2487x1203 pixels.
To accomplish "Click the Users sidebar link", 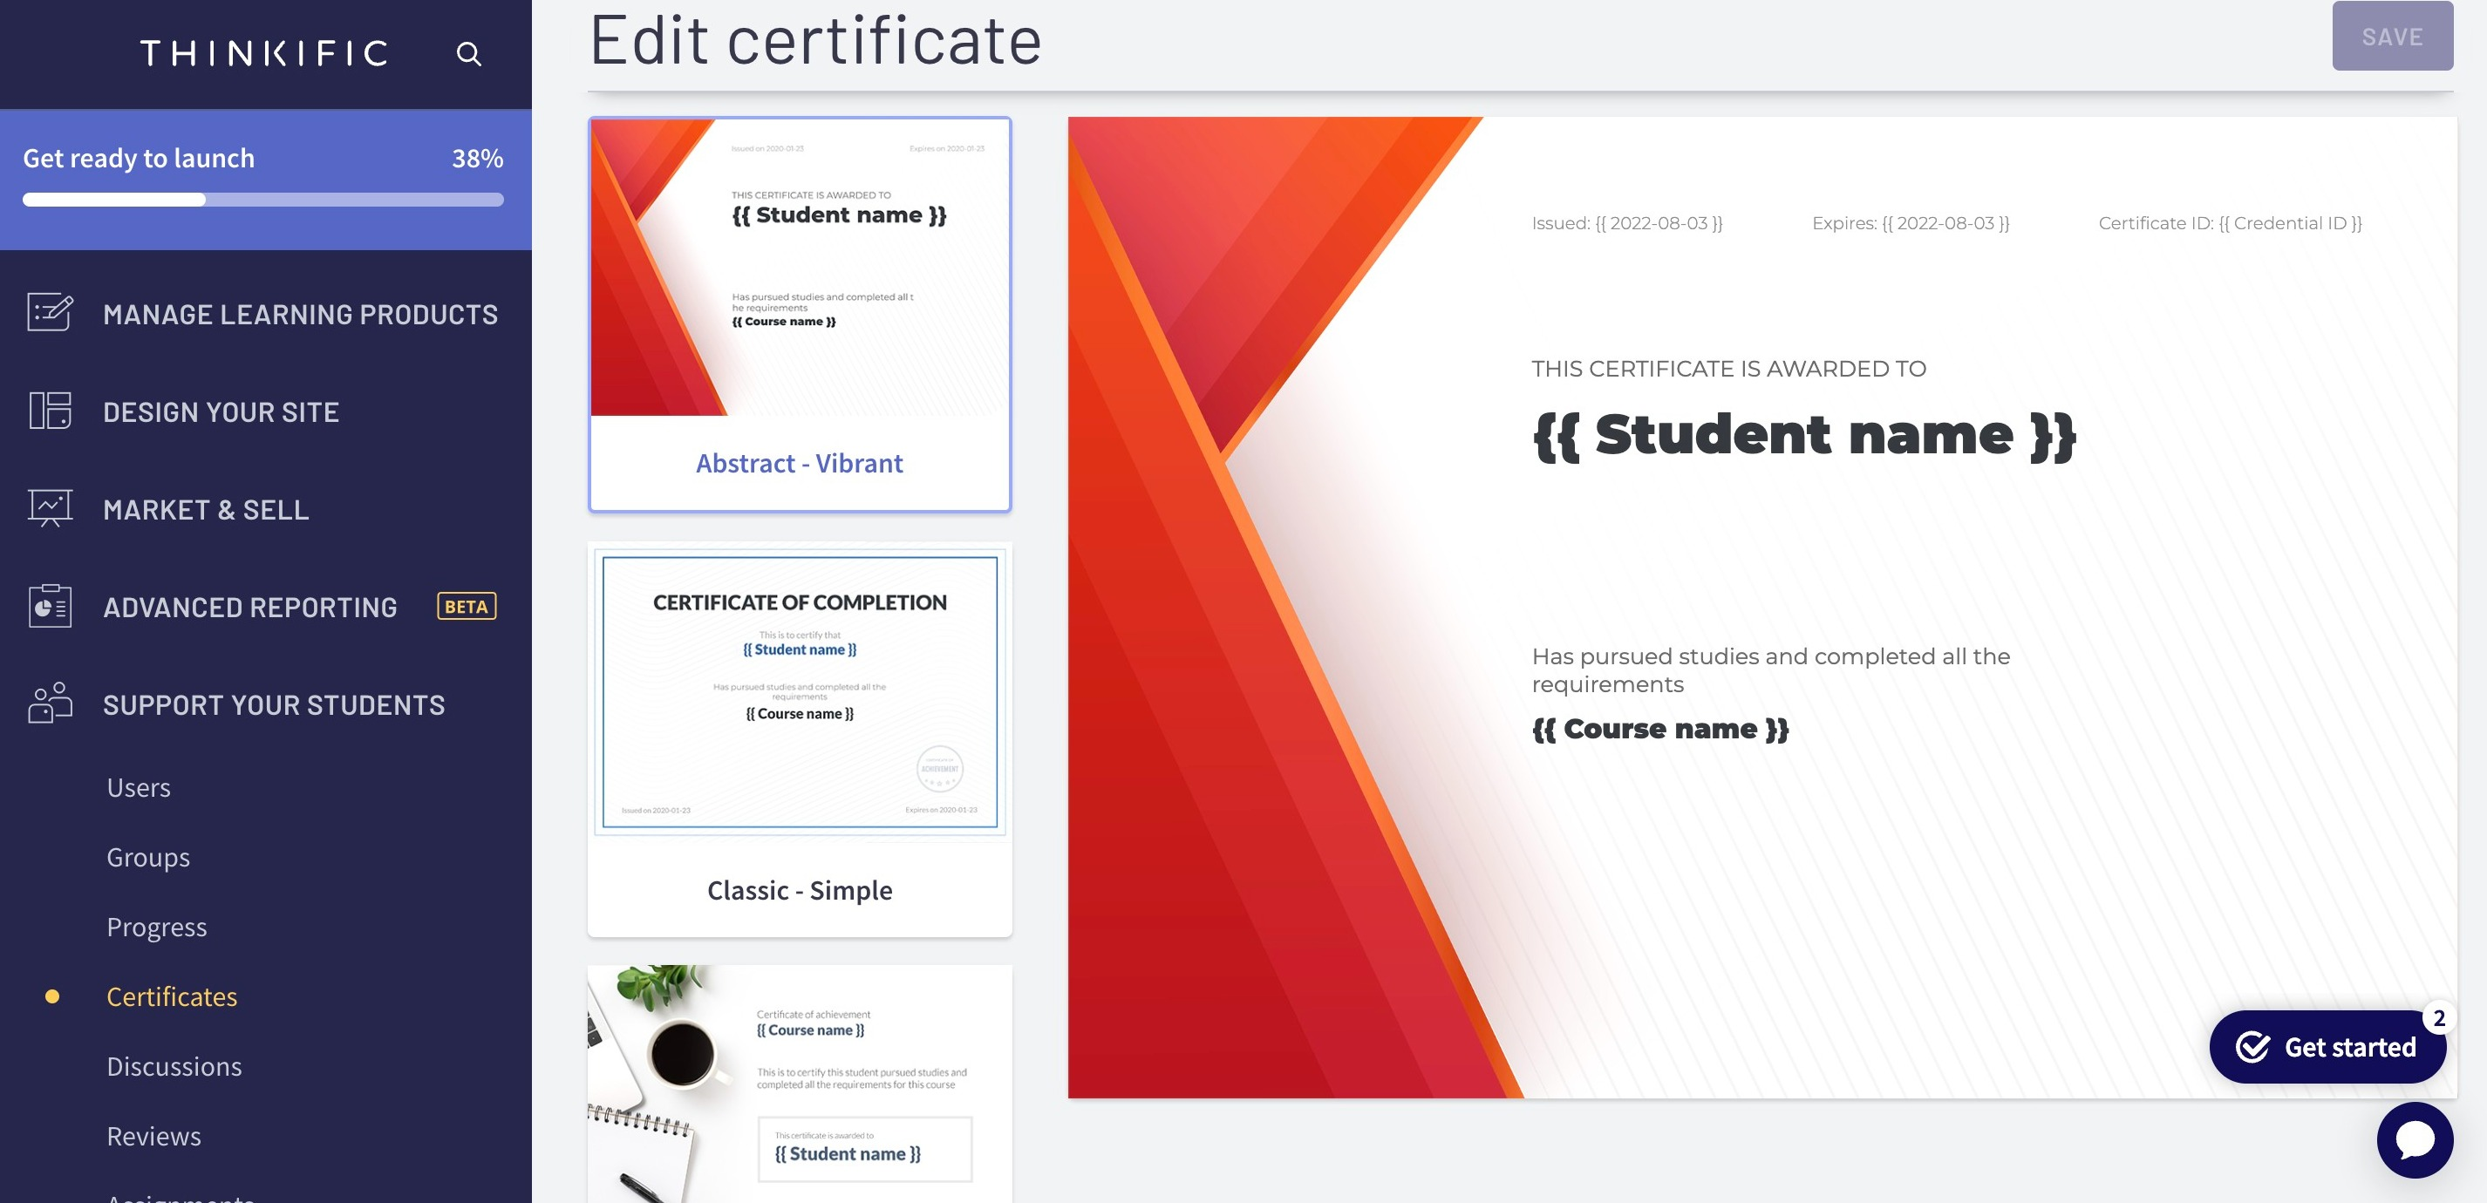I will point(138,788).
